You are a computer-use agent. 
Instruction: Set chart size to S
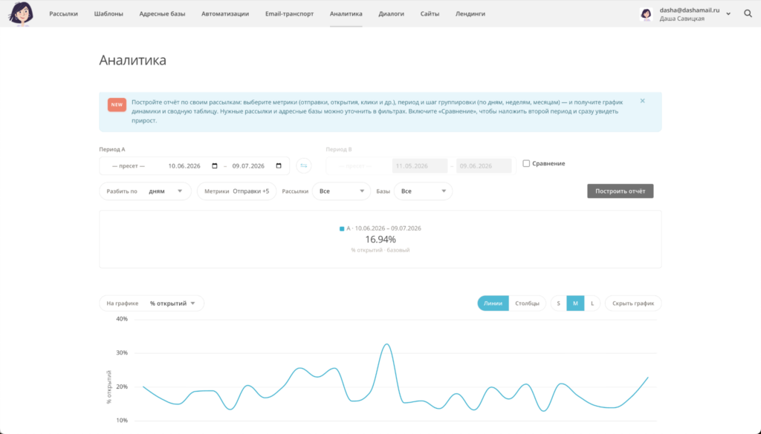pos(559,303)
